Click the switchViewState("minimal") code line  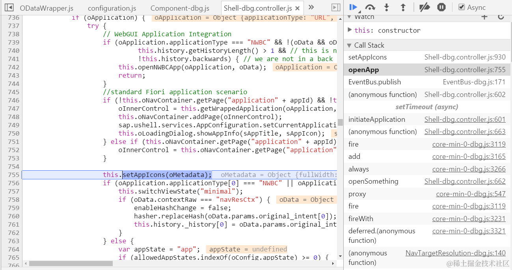(x=181, y=191)
